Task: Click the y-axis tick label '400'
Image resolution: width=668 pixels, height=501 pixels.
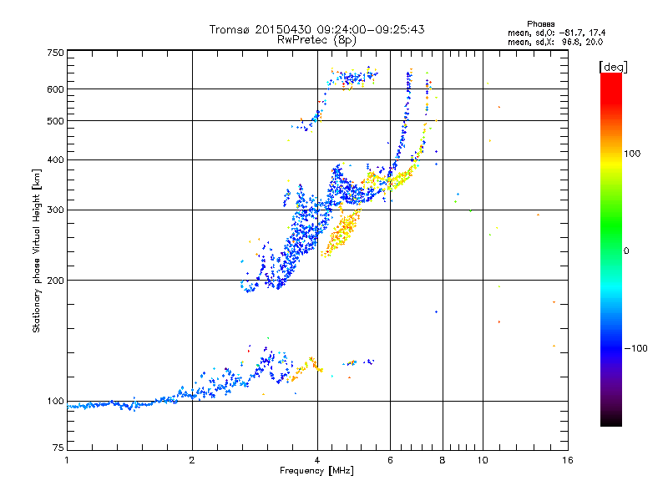Action: (x=55, y=159)
